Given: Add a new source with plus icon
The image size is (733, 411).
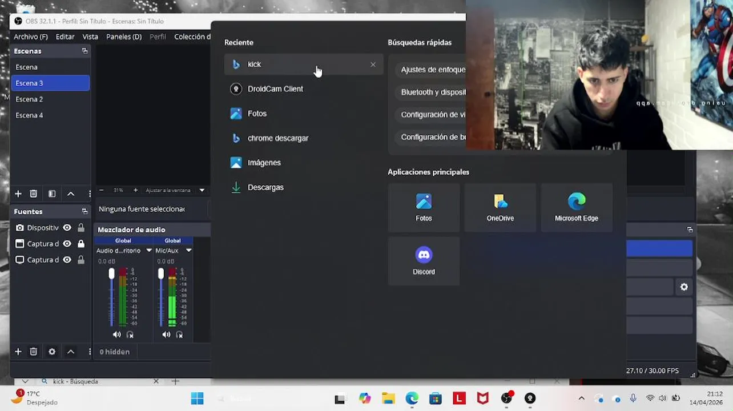Looking at the screenshot, I should pos(18,352).
